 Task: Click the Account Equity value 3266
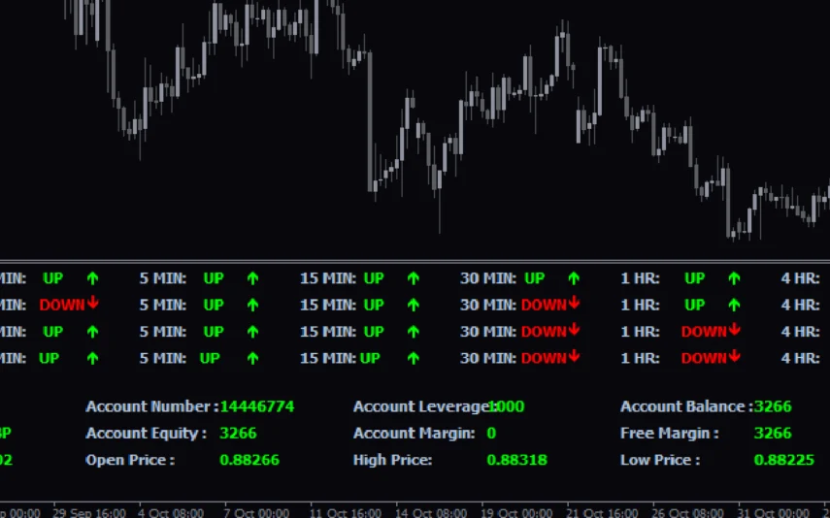pos(238,434)
